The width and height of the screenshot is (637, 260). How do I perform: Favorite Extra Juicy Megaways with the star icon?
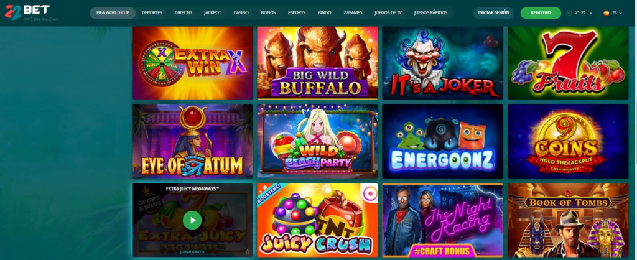pos(248,252)
